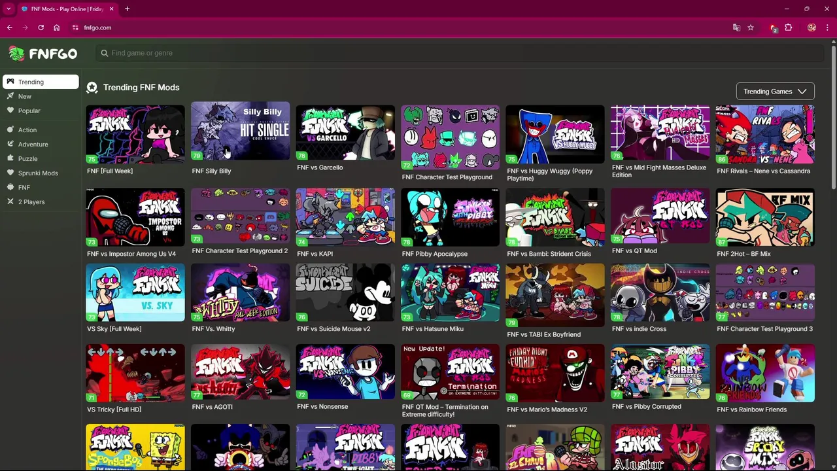Screen dimensions: 837x471
Task: Open tab search dropdown arrow
Action: 9,9
